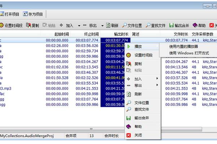Select 播放 in the context menu
This screenshot has height=144, width=217.
138,46
